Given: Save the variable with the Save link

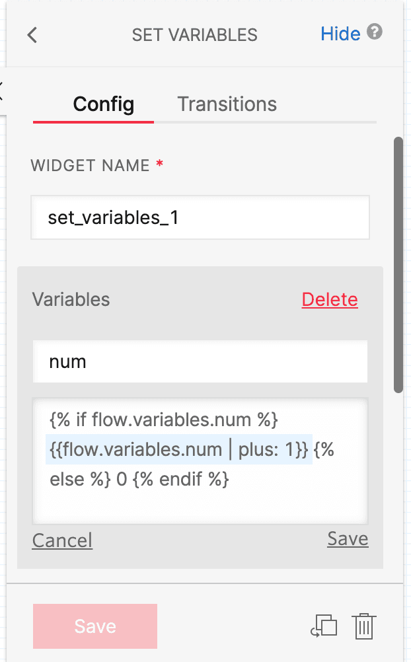Looking at the screenshot, I should pyautogui.click(x=347, y=538).
